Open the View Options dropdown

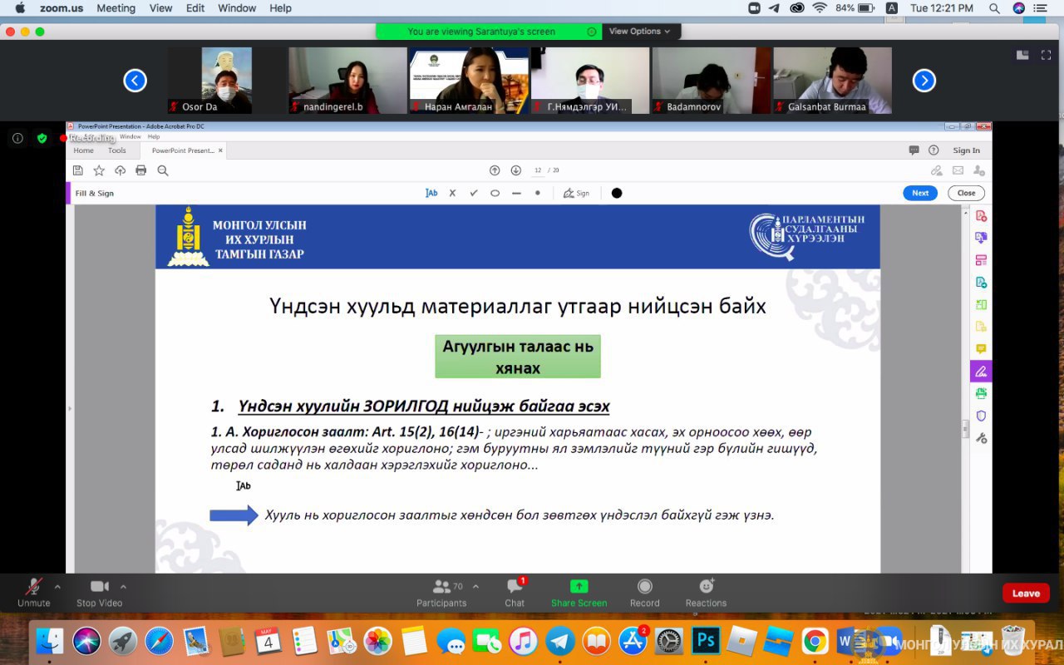tap(640, 32)
